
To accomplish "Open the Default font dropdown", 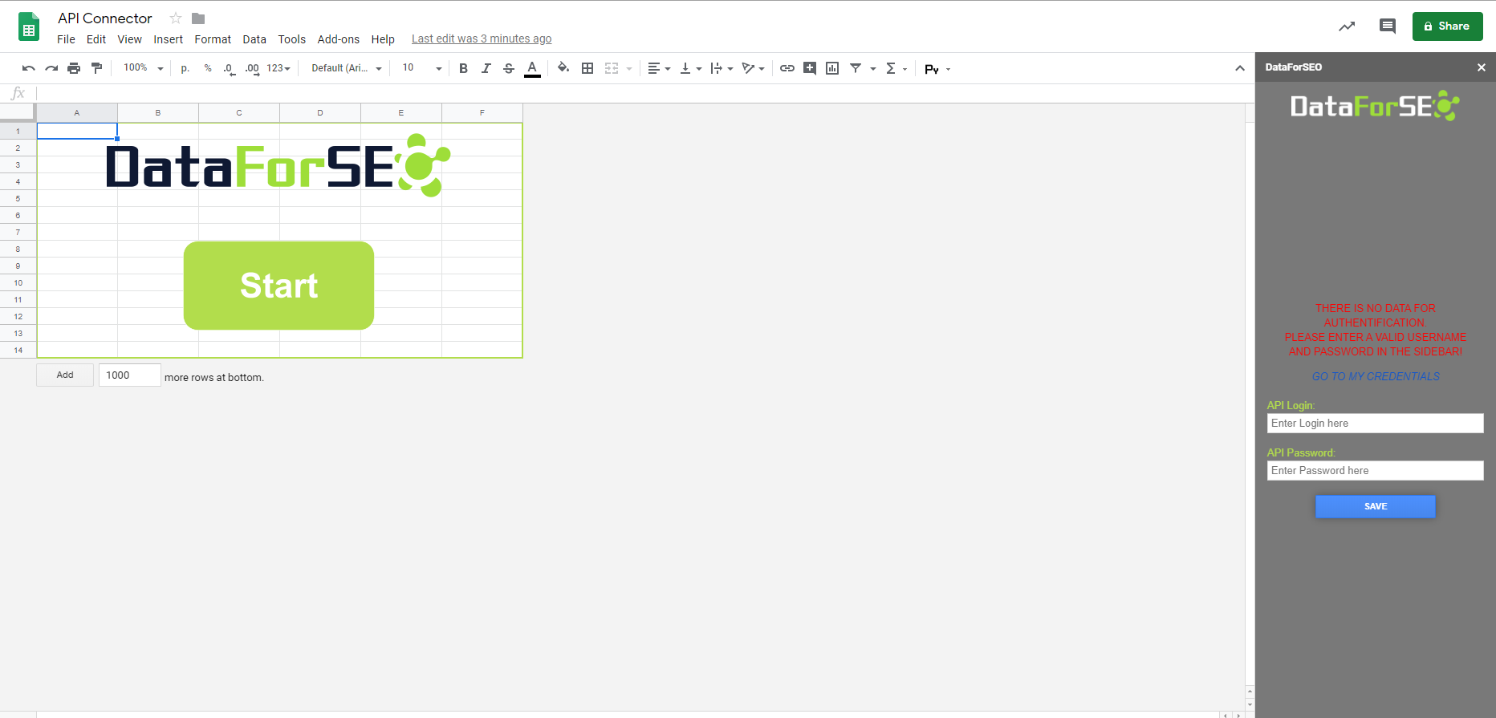I will point(346,68).
